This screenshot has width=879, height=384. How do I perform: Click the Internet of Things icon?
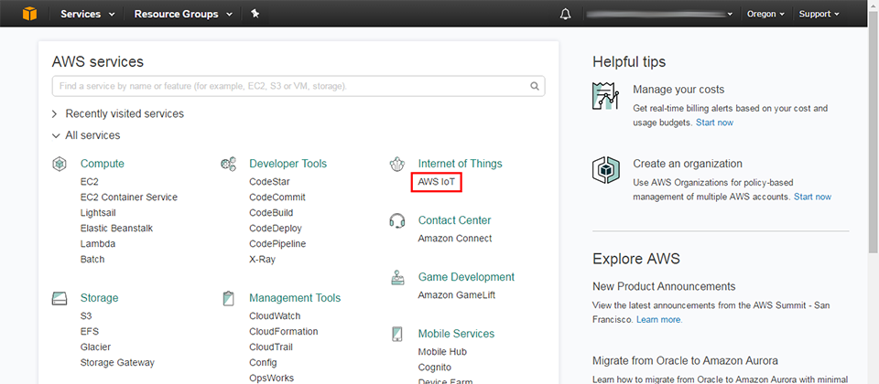click(396, 164)
